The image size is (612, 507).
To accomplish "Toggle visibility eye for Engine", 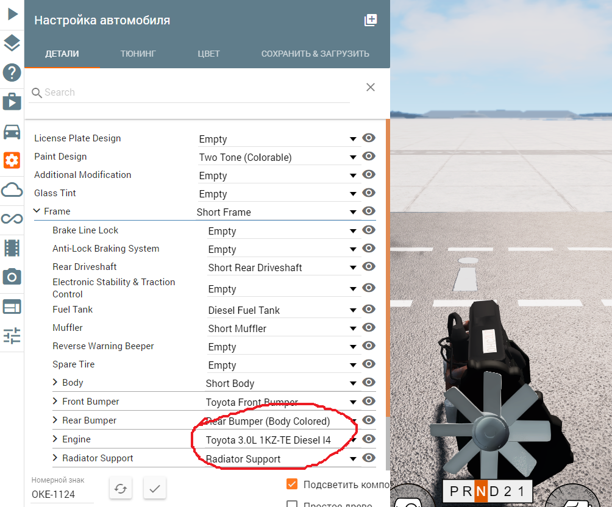I will pos(369,439).
